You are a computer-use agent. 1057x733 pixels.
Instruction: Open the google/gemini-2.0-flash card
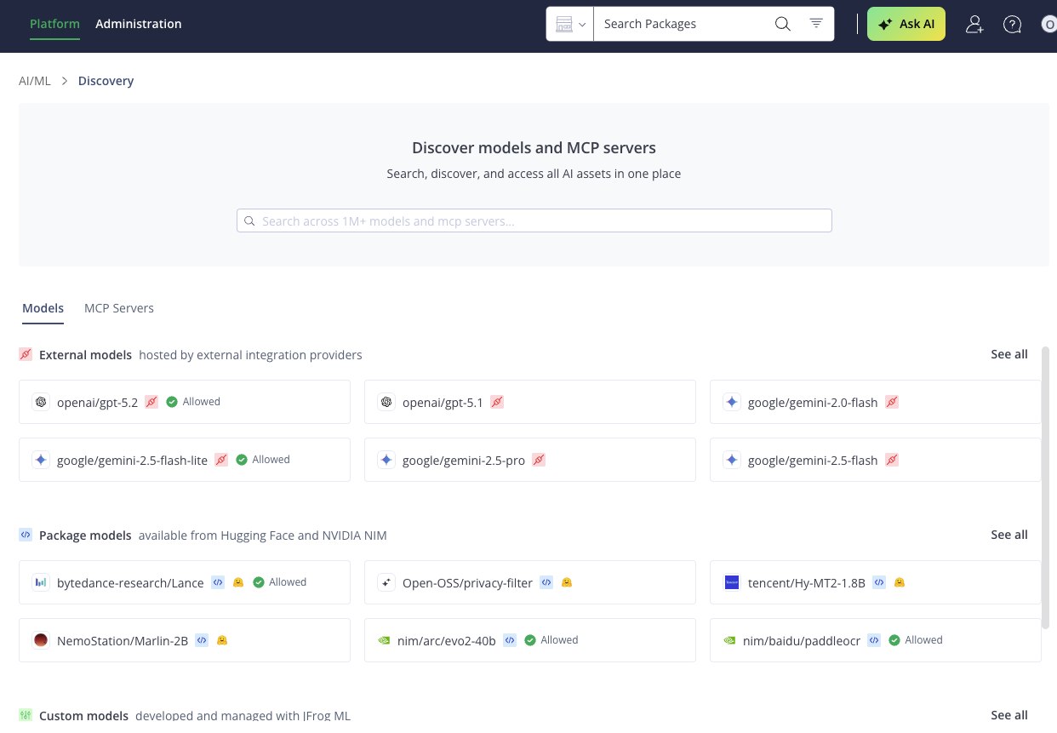[x=876, y=402]
